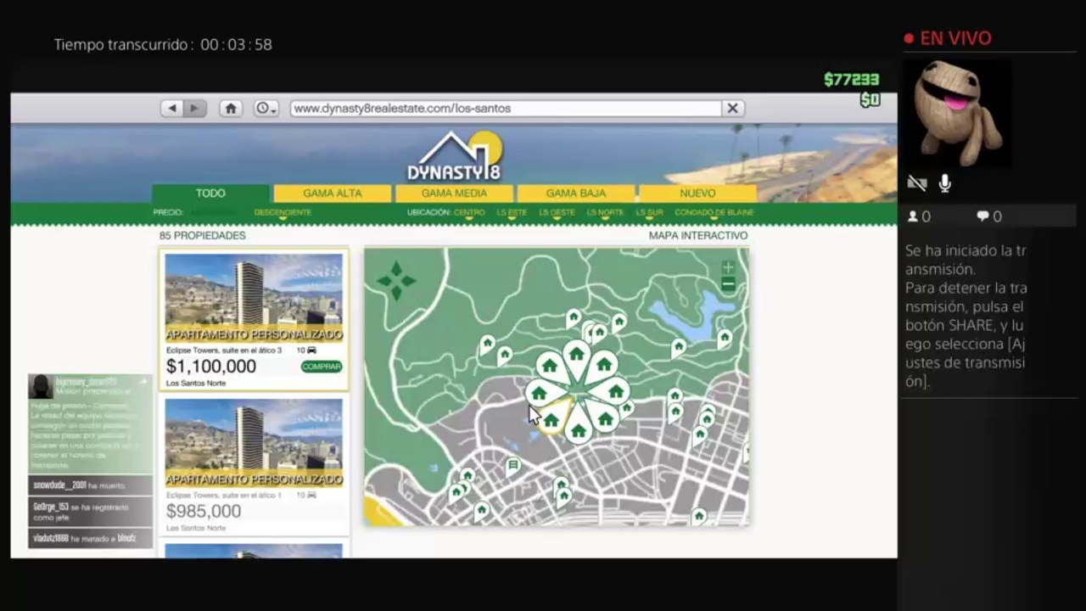Zoom in the map with the plus button
1086x611 pixels.
pyautogui.click(x=728, y=268)
